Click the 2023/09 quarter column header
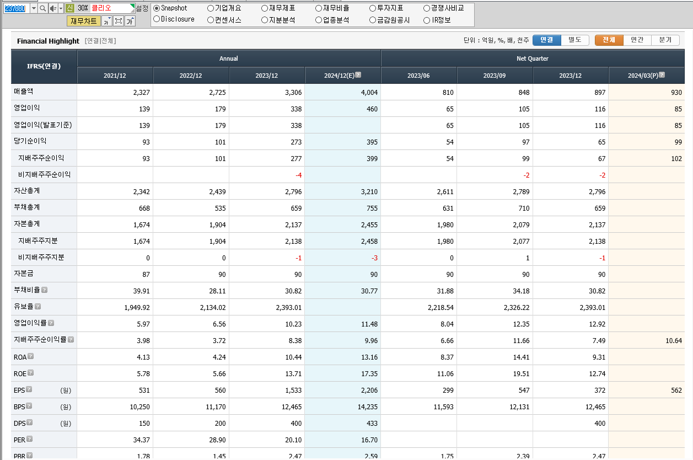693x460 pixels. pos(495,76)
